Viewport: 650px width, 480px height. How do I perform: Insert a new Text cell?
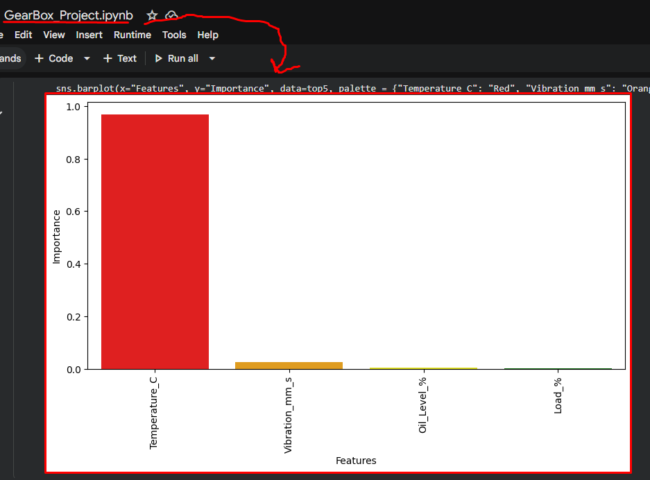click(x=120, y=58)
